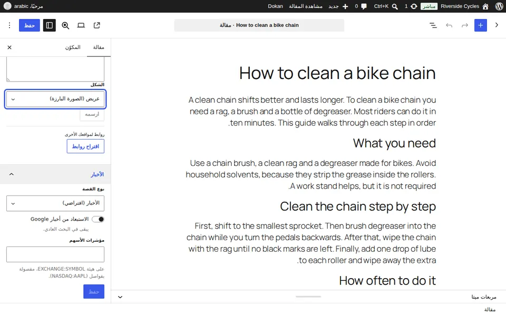The image size is (506, 316).
Task: Click the meta boxes resize handle bar
Action: pyautogui.click(x=308, y=297)
